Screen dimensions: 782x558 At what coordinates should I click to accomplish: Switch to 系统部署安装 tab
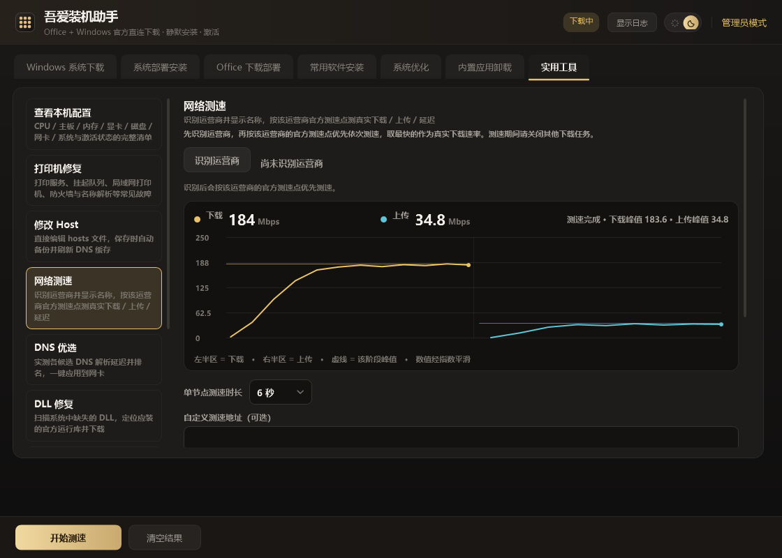pyautogui.click(x=160, y=67)
